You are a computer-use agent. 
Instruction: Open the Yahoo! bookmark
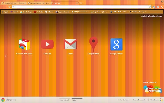coord(14,12)
